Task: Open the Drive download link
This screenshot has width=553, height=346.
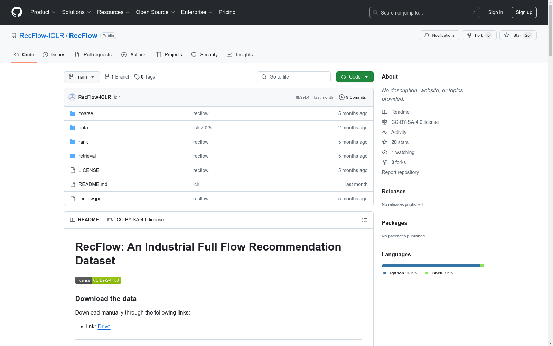Action: pos(104,326)
